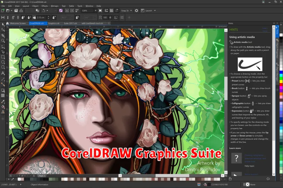The image size is (283, 188).
Task: Switch to the Graphics.cdr tab
Action: [54, 23]
